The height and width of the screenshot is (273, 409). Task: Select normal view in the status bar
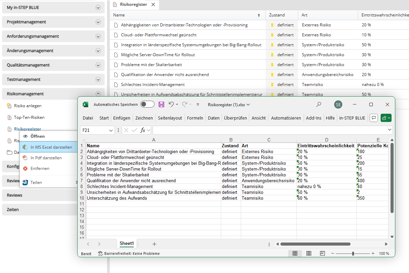click(295, 253)
